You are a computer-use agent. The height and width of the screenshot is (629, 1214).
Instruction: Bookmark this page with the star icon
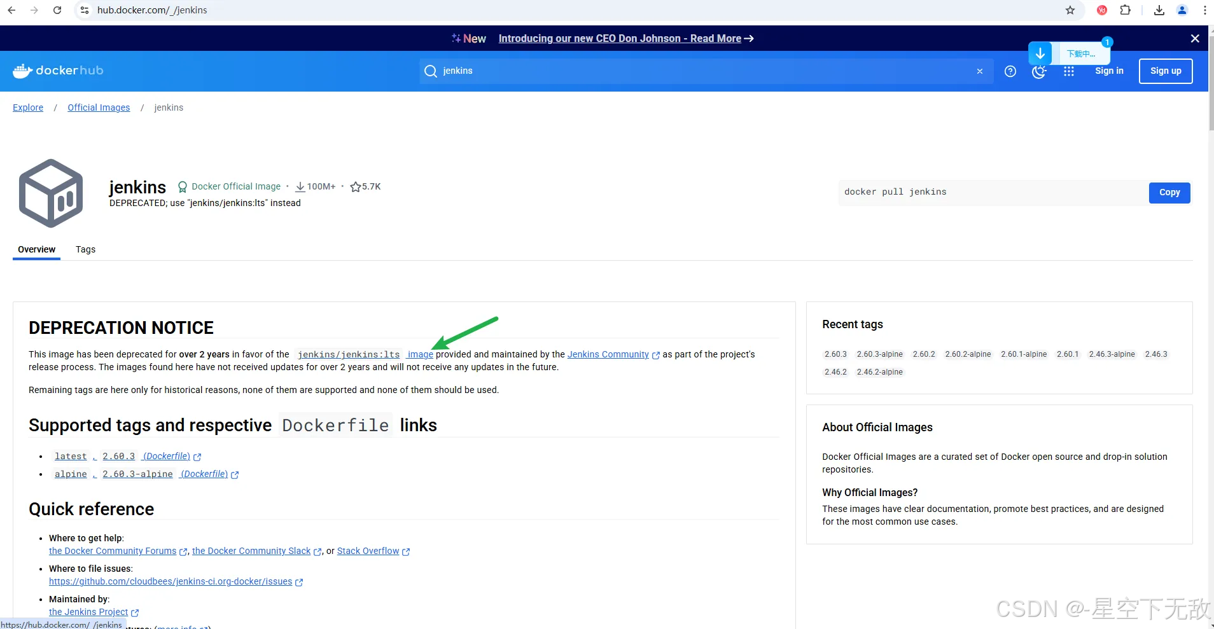(x=1070, y=10)
